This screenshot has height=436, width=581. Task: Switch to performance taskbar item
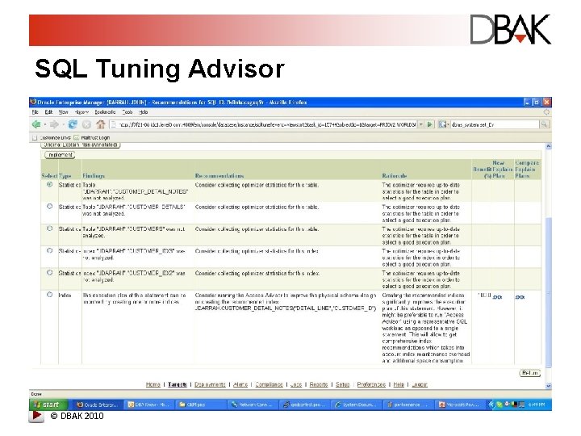tap(407, 405)
